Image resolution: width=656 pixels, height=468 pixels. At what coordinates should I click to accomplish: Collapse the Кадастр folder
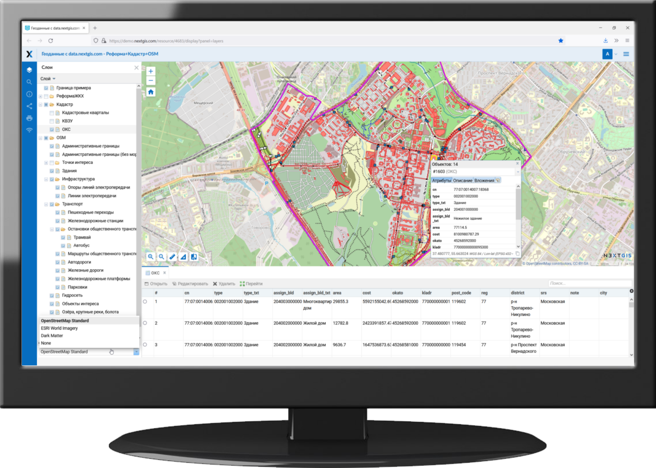click(40, 104)
